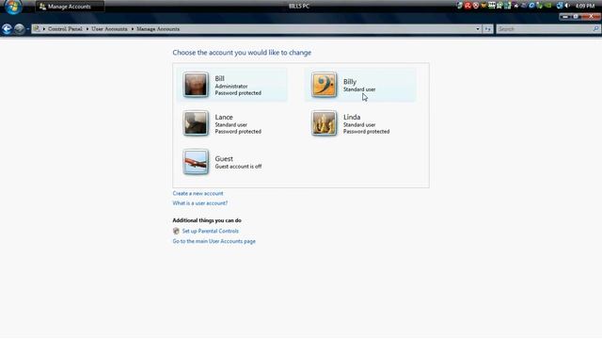This screenshot has width=602, height=339.
Task: Navigate to User Accounts breadcrumb
Action: [109, 29]
